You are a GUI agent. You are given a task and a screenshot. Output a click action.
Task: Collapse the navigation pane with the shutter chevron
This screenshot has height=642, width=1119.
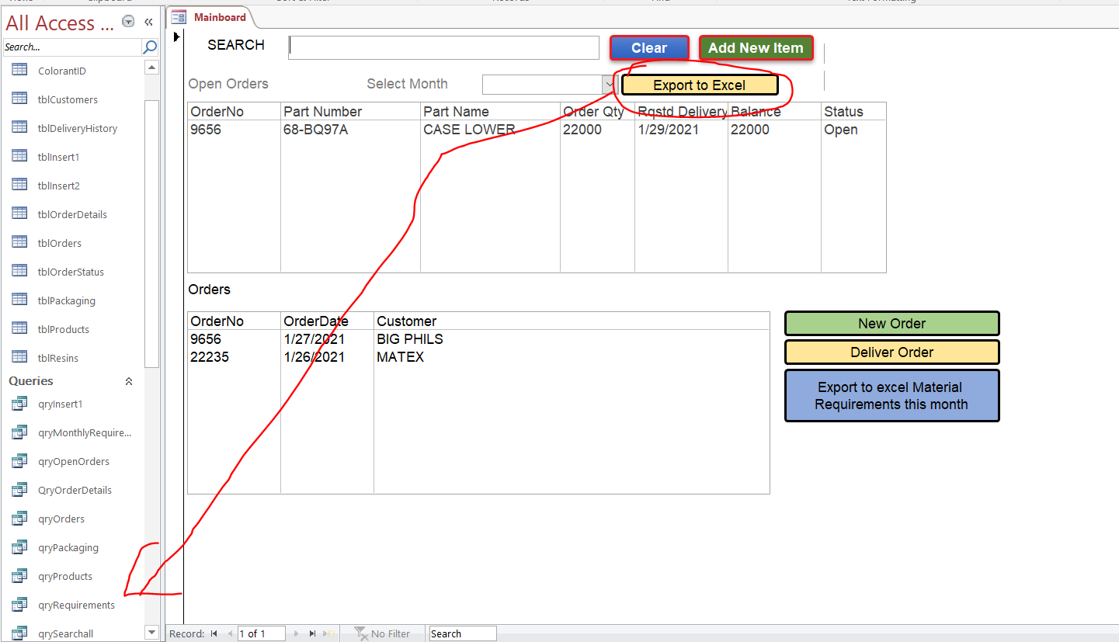coord(148,23)
